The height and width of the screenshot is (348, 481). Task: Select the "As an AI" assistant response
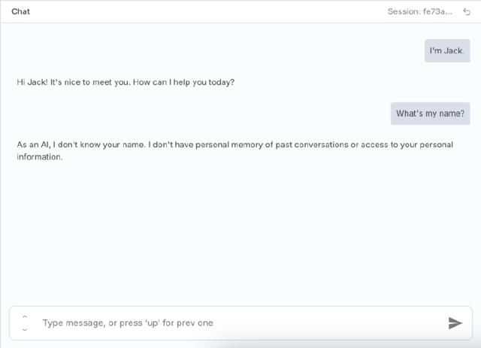coord(234,150)
